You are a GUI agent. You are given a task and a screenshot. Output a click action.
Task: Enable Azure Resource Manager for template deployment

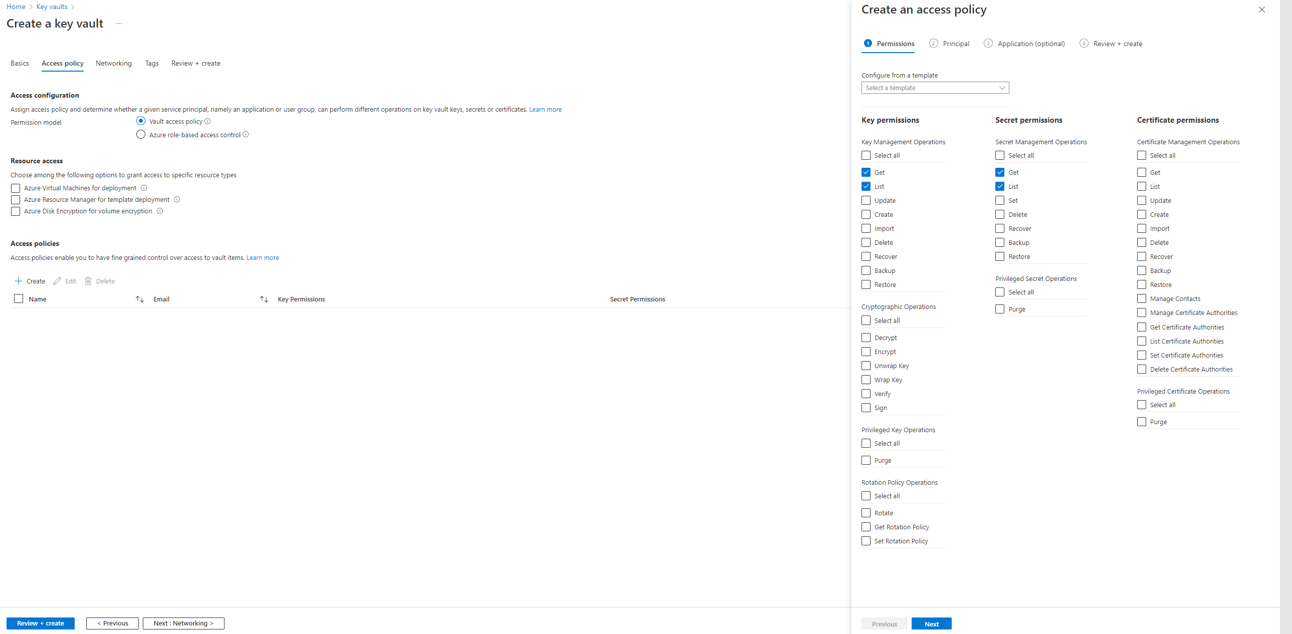coord(16,199)
